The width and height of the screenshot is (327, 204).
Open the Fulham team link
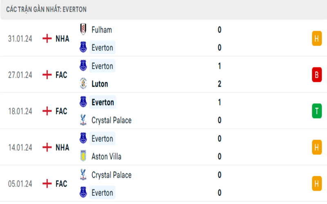(x=102, y=30)
